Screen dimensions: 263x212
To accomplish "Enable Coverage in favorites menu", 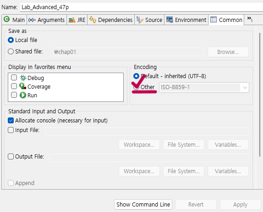I will coord(14,86).
